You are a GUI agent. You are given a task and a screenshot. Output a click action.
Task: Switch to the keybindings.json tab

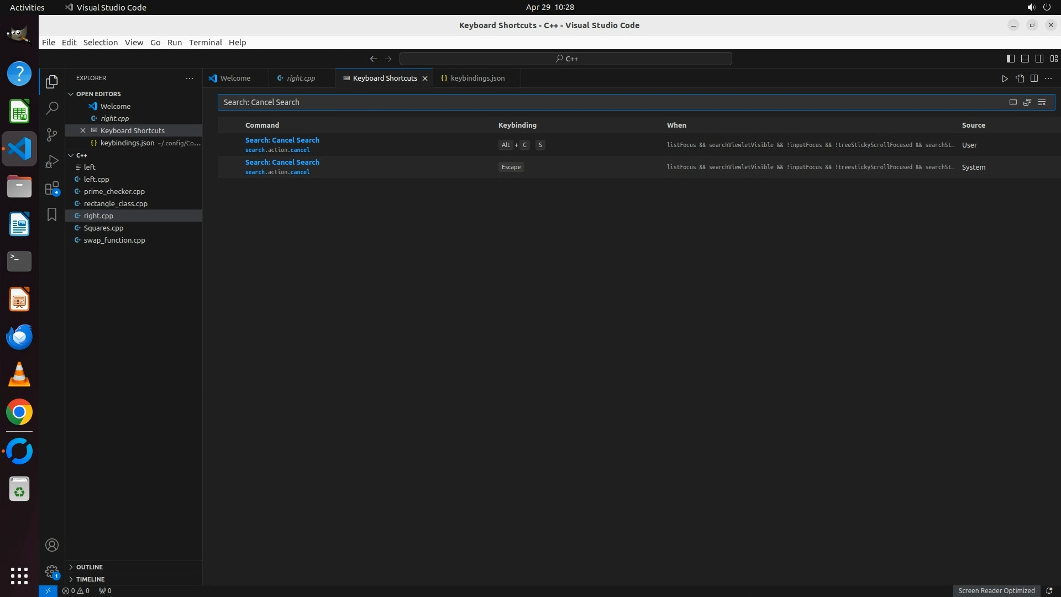click(477, 78)
